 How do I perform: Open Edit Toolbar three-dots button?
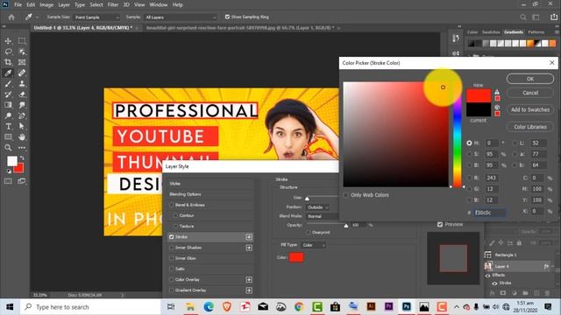(22, 148)
